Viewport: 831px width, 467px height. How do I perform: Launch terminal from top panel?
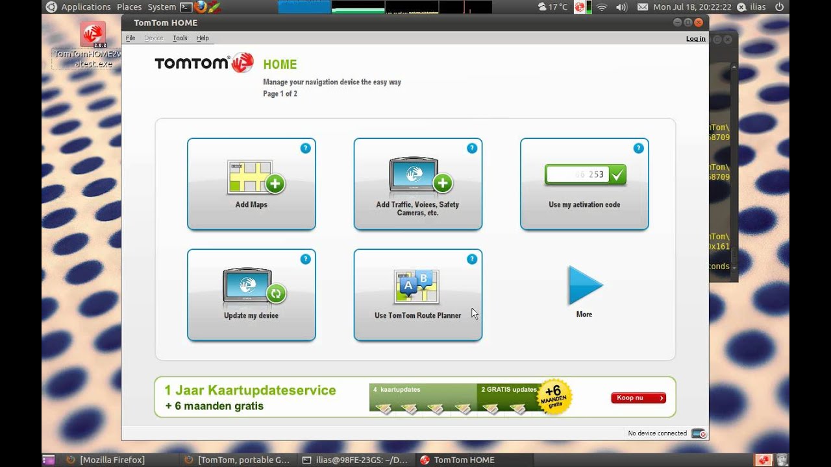click(x=186, y=7)
